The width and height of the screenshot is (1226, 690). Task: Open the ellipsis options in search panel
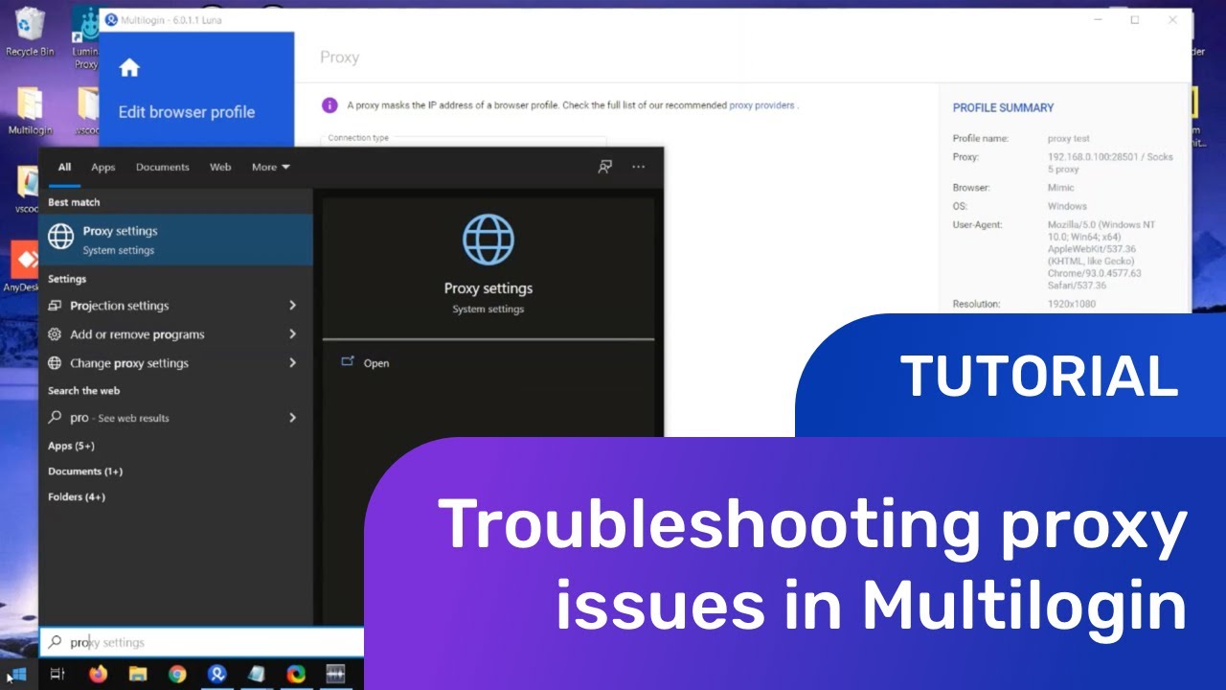coord(639,167)
